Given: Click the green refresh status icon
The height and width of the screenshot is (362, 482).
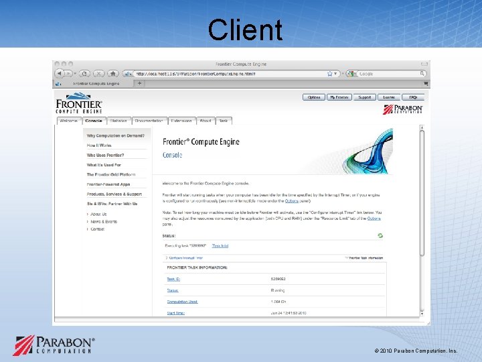Looking at the screenshot, I should 380,235.
